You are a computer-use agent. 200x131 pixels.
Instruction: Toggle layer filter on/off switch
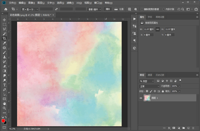[180, 80]
